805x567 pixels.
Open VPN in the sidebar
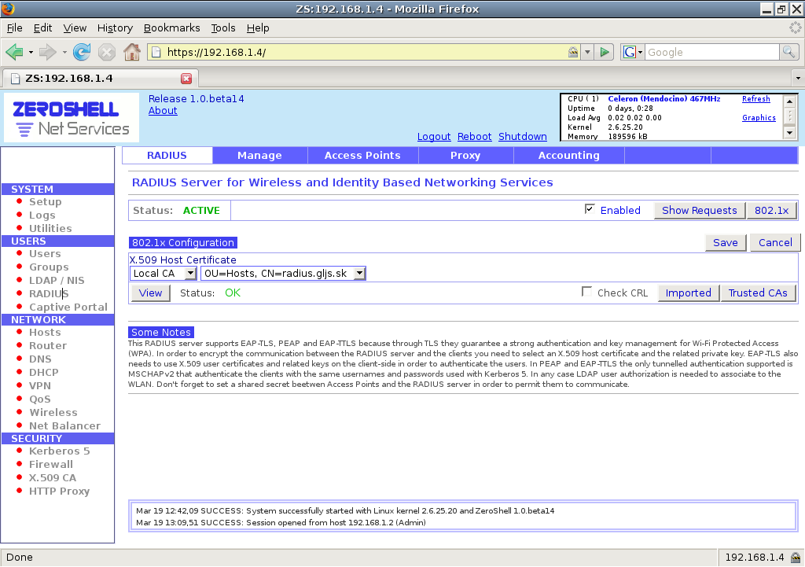click(x=40, y=385)
